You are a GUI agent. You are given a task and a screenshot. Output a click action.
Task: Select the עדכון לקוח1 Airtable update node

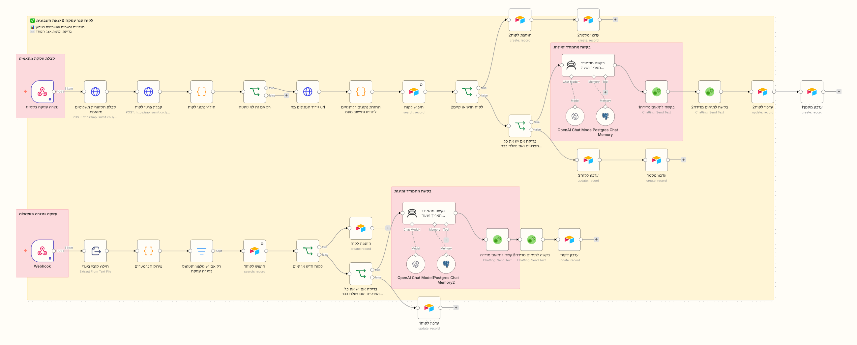tap(429, 308)
